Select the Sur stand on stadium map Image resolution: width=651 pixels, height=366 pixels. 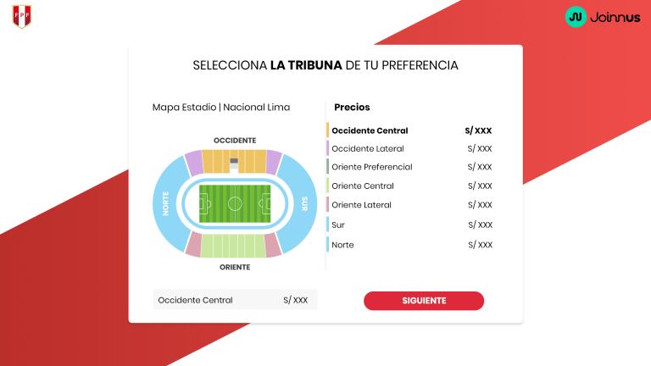coord(301,203)
